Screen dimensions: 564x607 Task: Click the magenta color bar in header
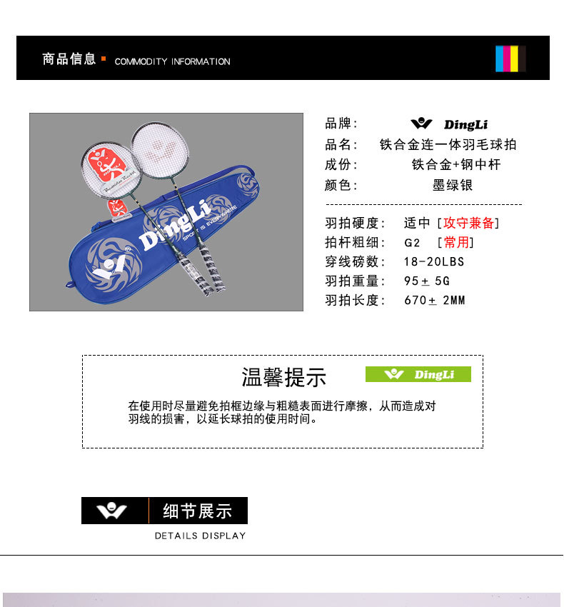pyautogui.click(x=507, y=59)
